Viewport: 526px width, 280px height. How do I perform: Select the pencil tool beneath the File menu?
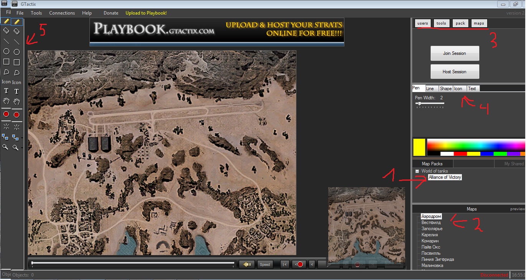tap(17, 22)
